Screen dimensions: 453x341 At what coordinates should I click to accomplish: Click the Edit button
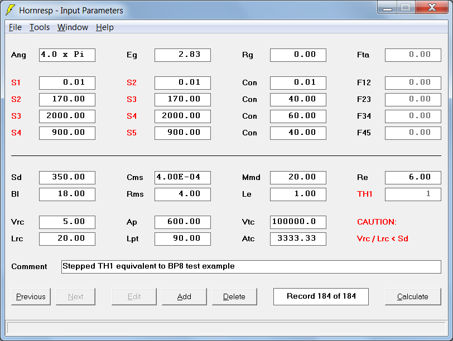[x=134, y=296]
